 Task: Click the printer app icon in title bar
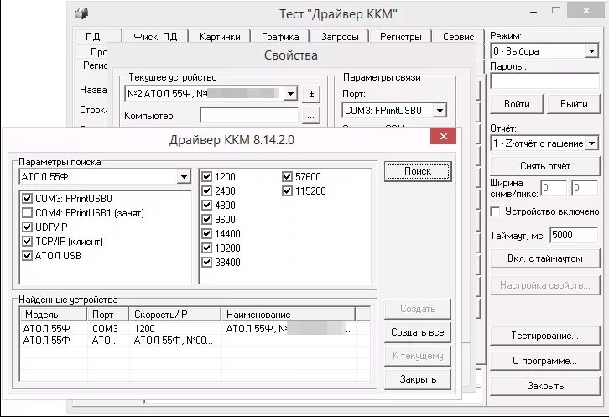(x=81, y=13)
